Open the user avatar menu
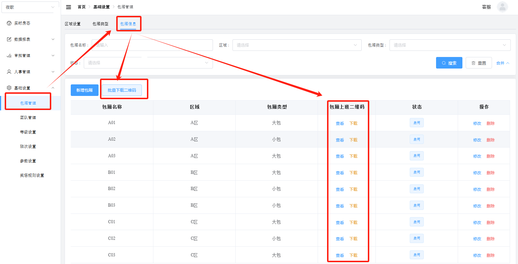The image size is (518, 264). (x=502, y=7)
